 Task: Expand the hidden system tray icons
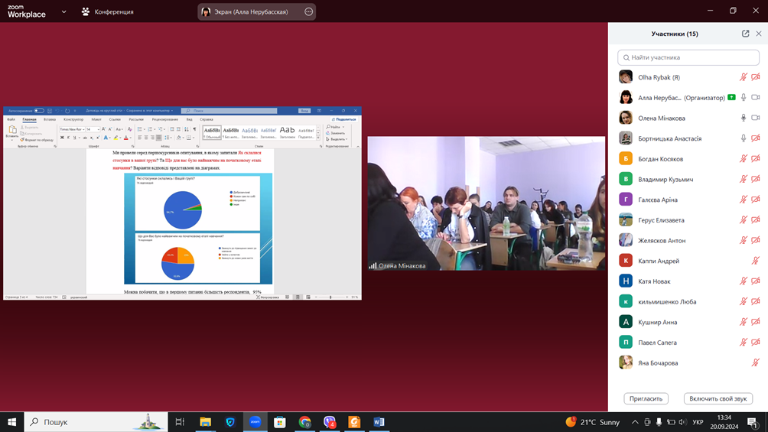[634, 422]
